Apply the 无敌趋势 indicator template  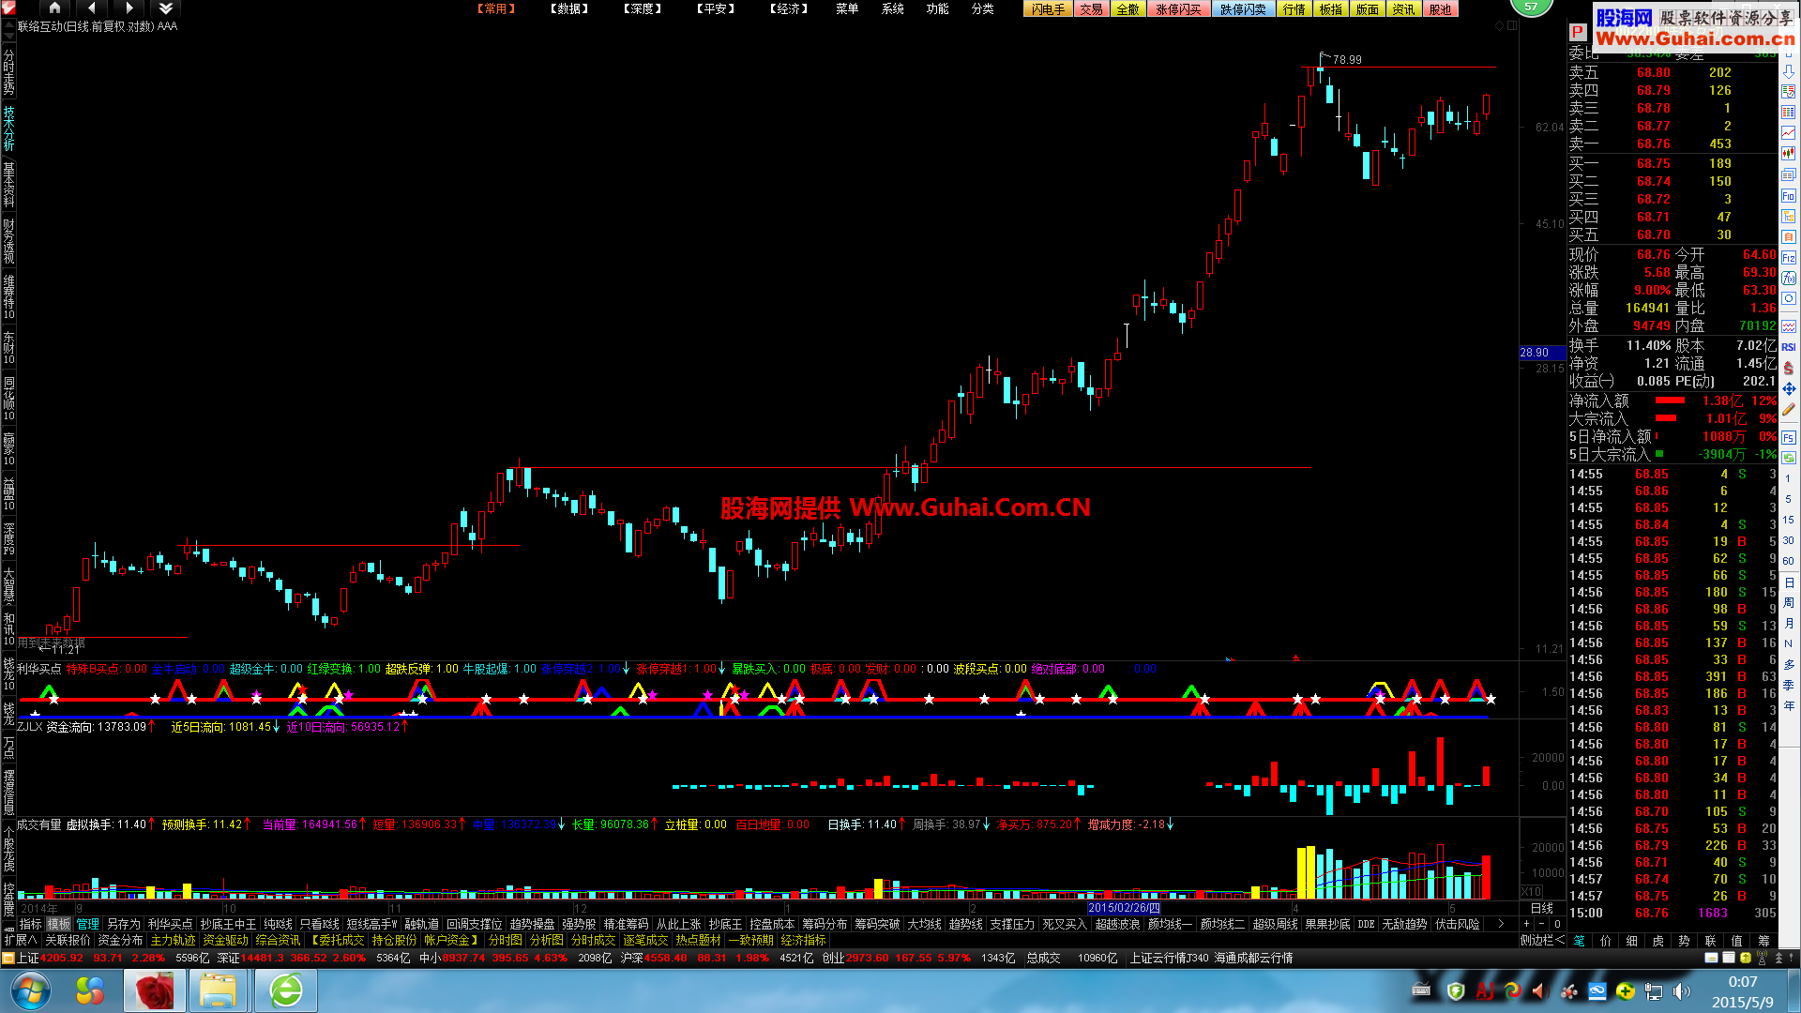[x=1404, y=924]
